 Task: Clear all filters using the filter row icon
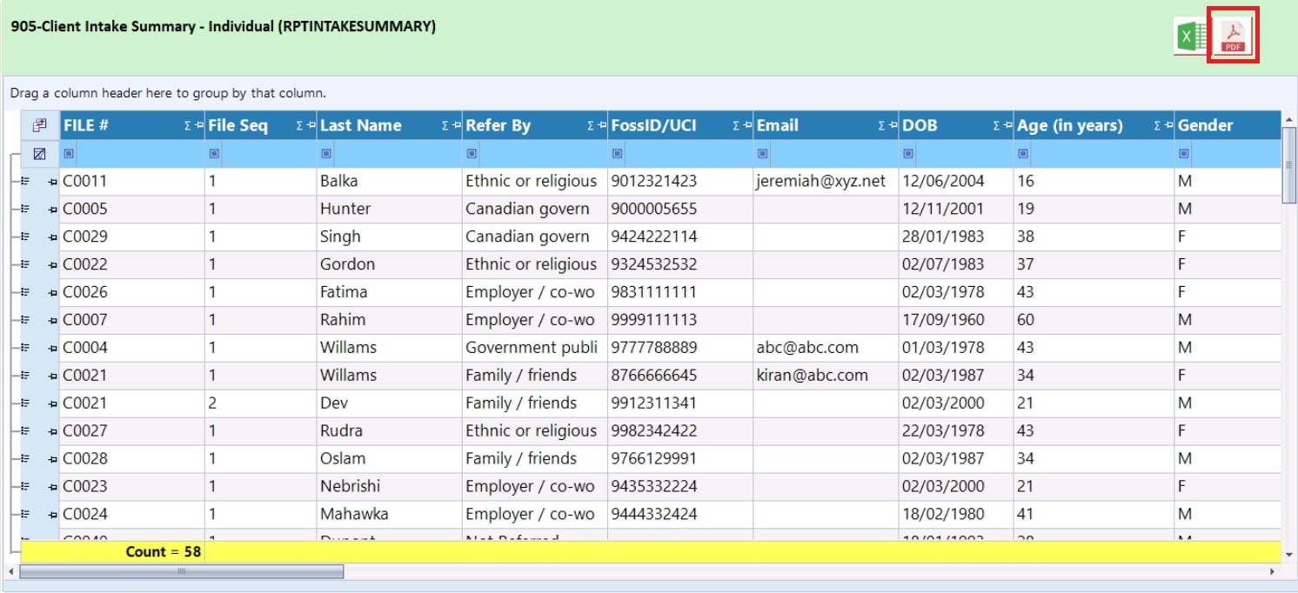pyautogui.click(x=39, y=154)
